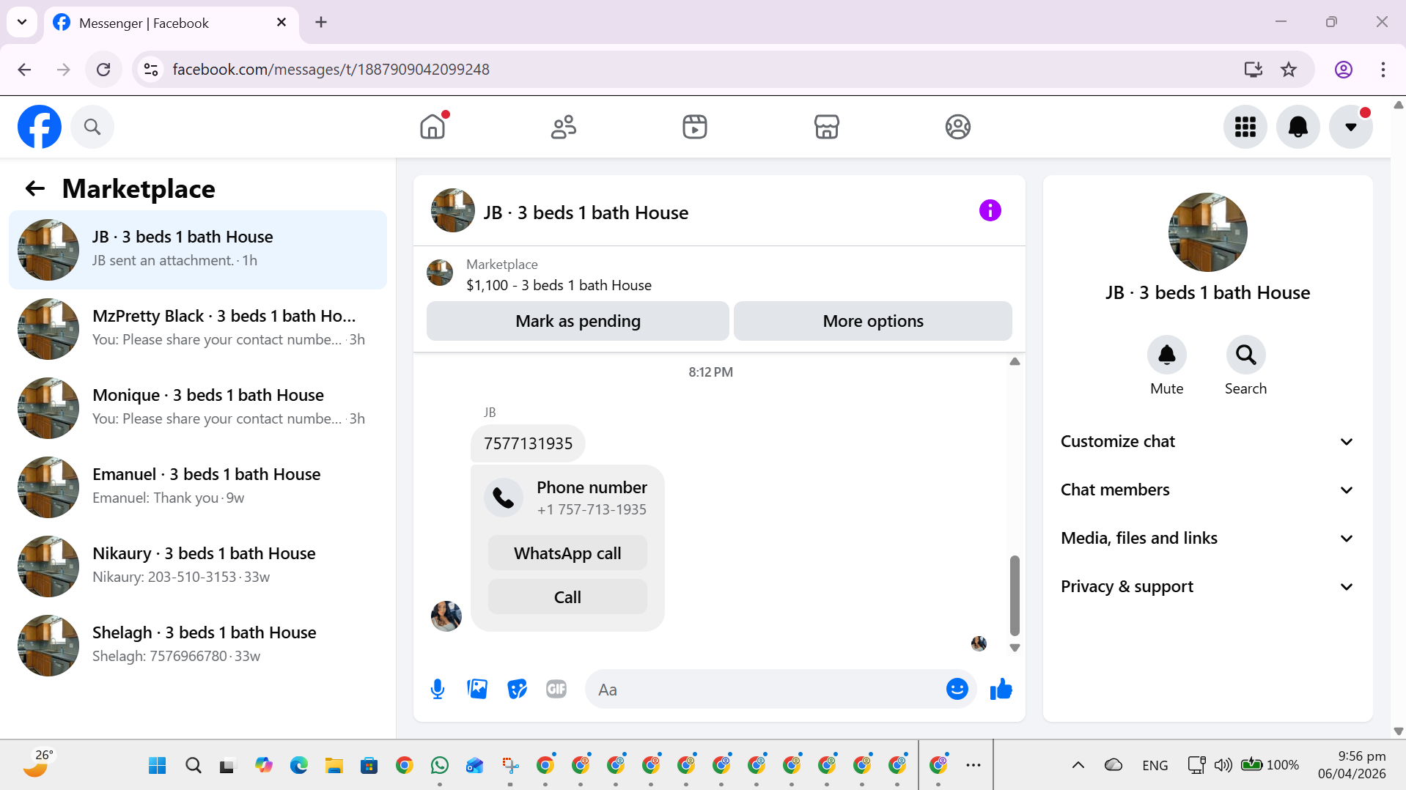Open the taskbar volume control

(x=1223, y=766)
